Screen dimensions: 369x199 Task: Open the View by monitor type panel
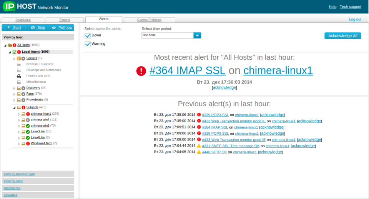pos(38,174)
